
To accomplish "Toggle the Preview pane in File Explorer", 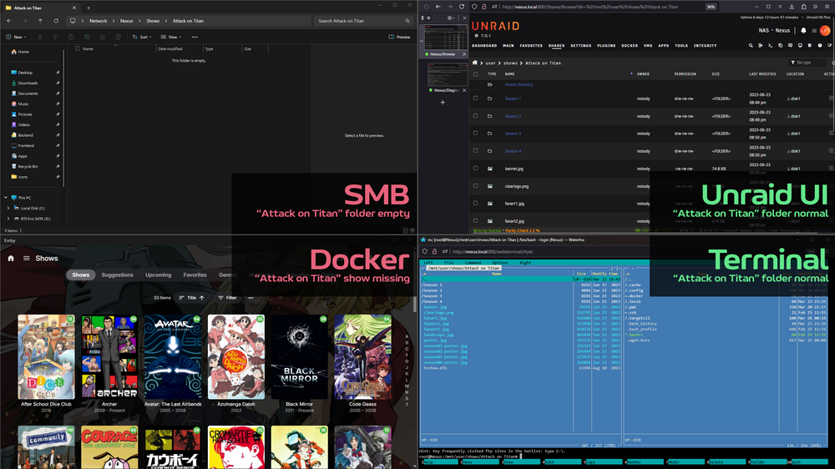I will click(399, 37).
